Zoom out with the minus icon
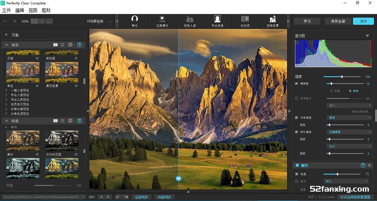The height and width of the screenshot is (201, 377). (x=5, y=21)
